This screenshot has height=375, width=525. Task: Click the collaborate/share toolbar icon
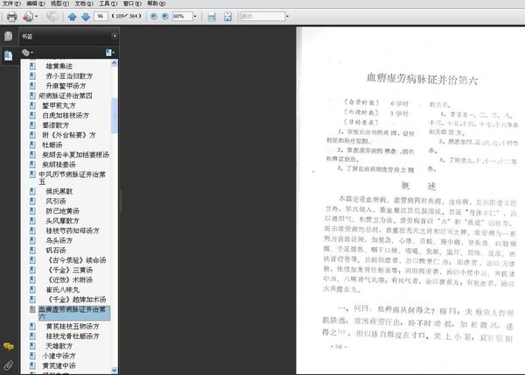(28, 17)
